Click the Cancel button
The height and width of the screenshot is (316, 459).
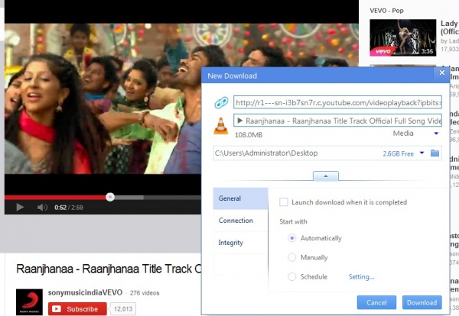coord(376,302)
